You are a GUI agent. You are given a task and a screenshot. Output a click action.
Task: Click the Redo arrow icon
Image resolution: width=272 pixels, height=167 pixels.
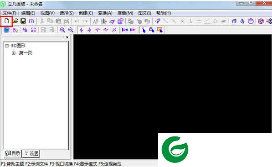click(x=85, y=21)
